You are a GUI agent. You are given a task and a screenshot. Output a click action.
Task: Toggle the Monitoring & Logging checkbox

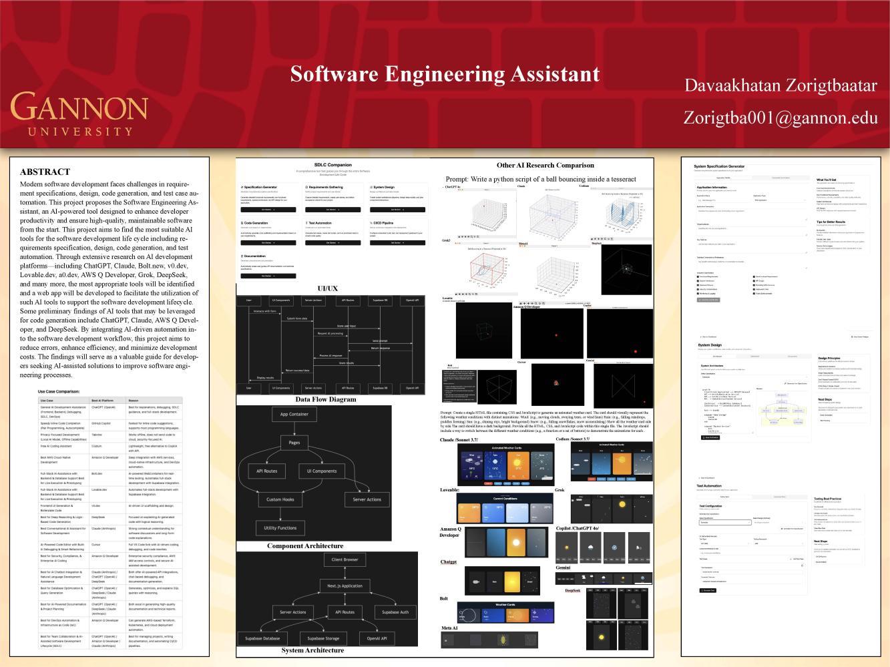pos(698,294)
